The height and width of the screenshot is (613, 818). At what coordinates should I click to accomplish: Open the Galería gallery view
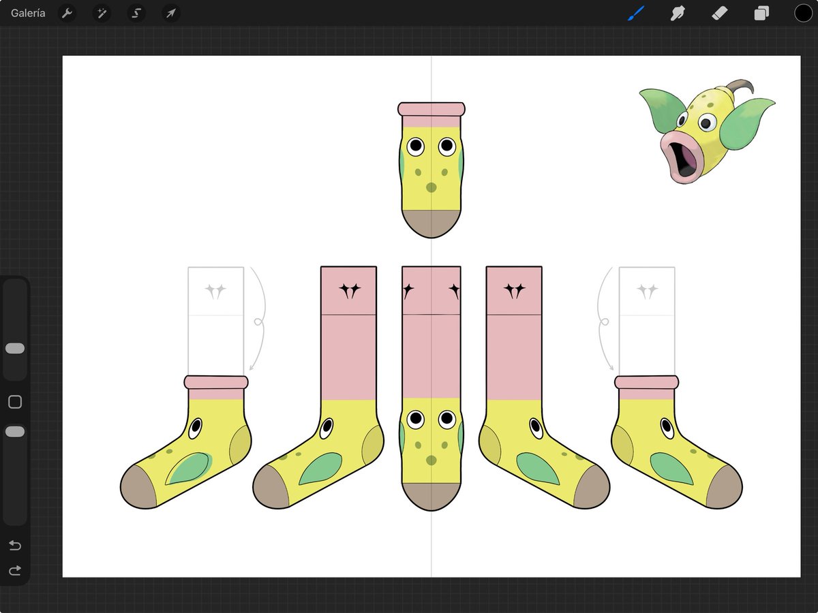pyautogui.click(x=29, y=13)
